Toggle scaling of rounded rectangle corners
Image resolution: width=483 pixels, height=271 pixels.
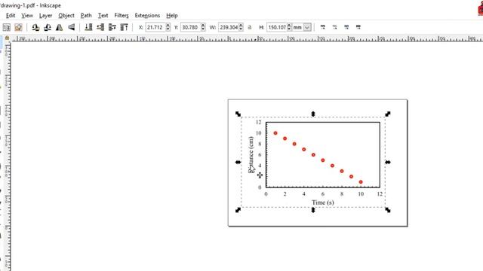pos(334,27)
